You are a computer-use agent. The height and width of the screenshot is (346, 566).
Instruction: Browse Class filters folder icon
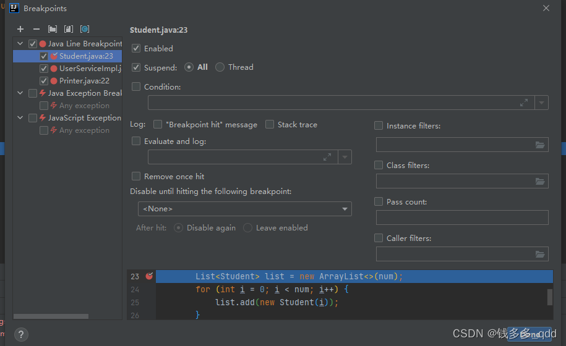(540, 181)
